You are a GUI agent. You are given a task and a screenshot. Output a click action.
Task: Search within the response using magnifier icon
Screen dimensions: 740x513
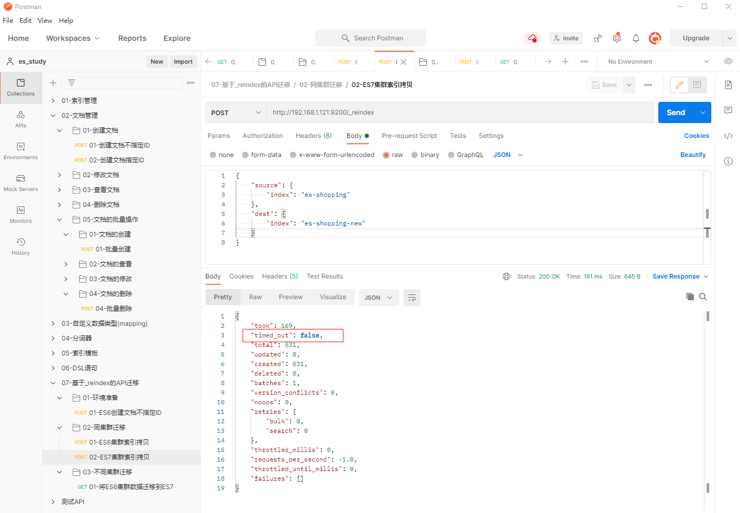[703, 297]
